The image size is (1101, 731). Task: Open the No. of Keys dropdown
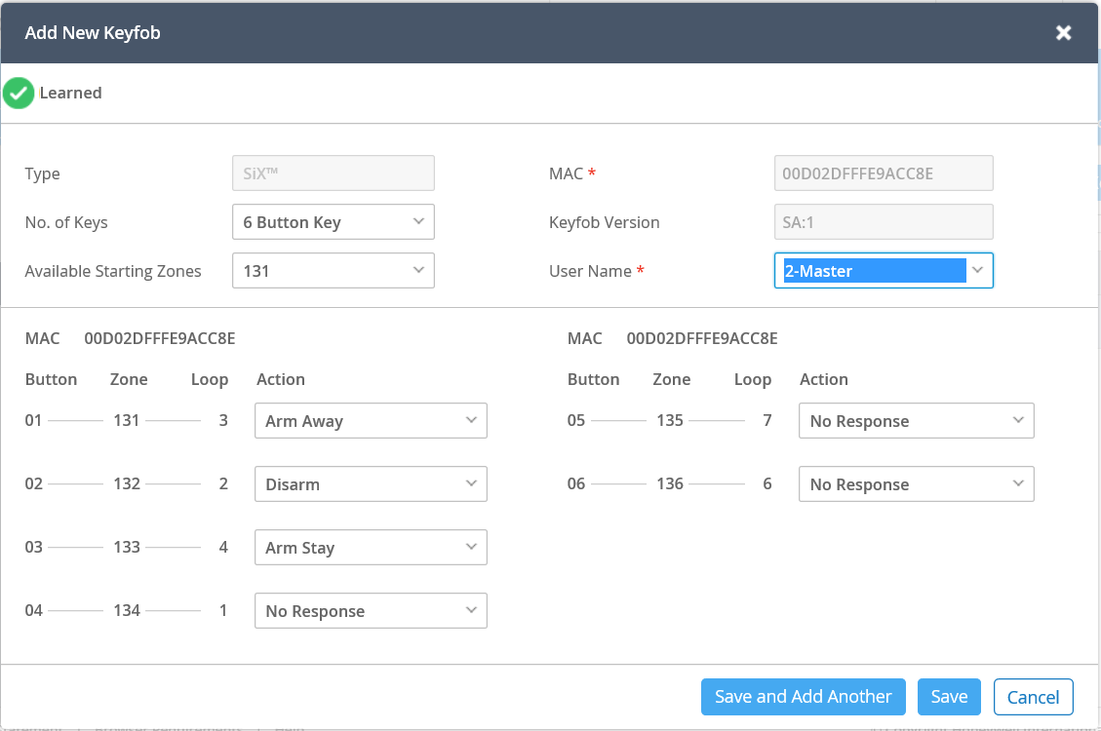point(334,221)
